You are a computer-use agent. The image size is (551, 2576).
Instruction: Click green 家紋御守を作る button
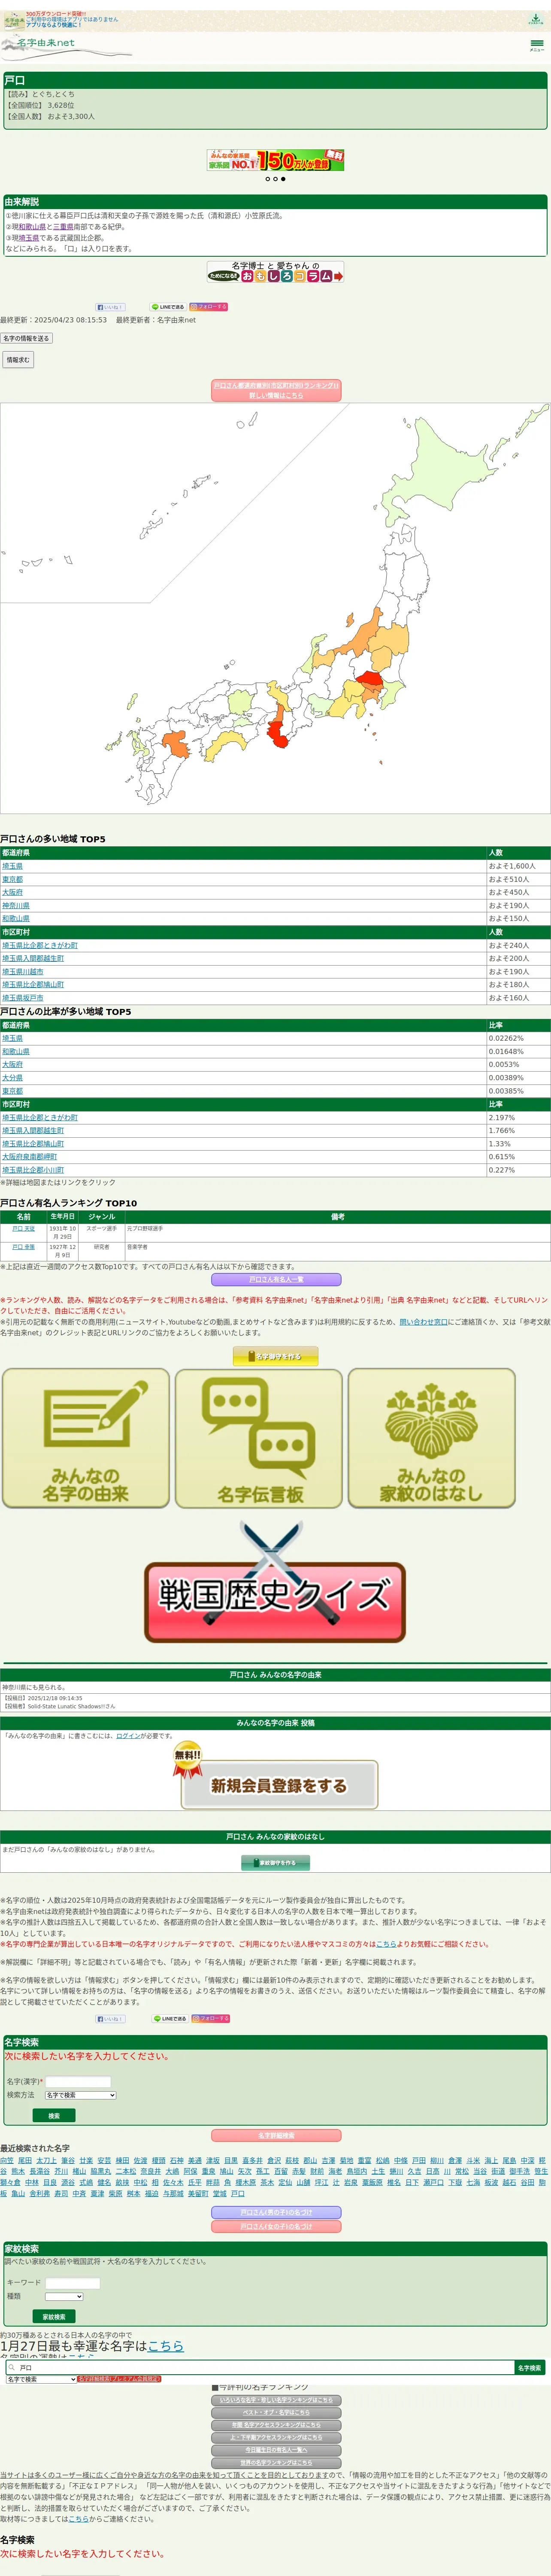click(276, 1863)
